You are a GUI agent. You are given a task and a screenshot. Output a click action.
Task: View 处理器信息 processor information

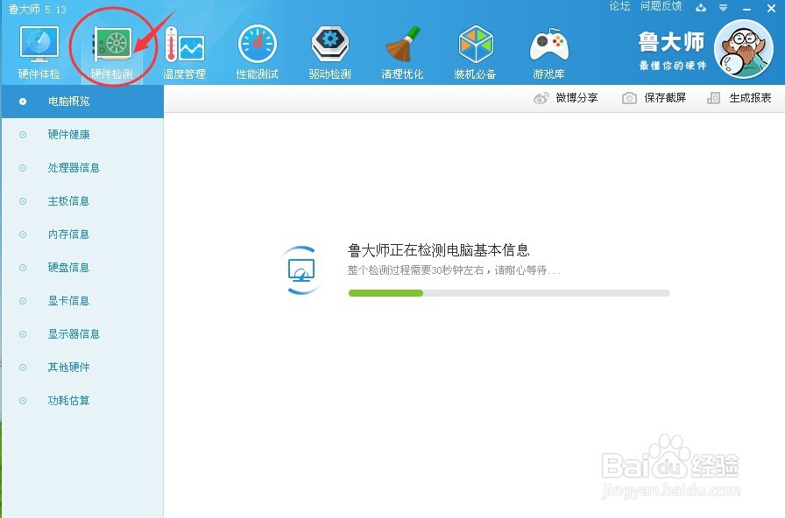click(70, 167)
